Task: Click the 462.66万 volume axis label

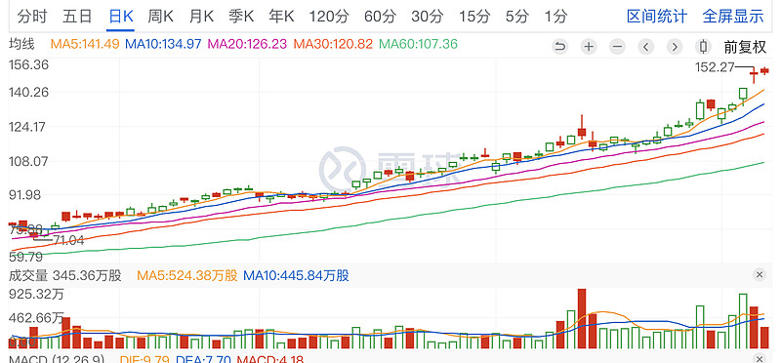Action: point(36,317)
